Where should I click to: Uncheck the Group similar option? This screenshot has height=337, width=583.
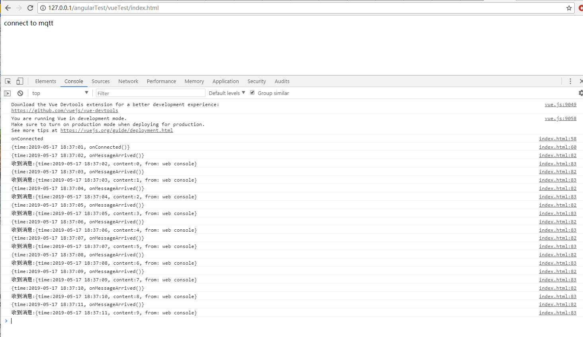pyautogui.click(x=252, y=92)
